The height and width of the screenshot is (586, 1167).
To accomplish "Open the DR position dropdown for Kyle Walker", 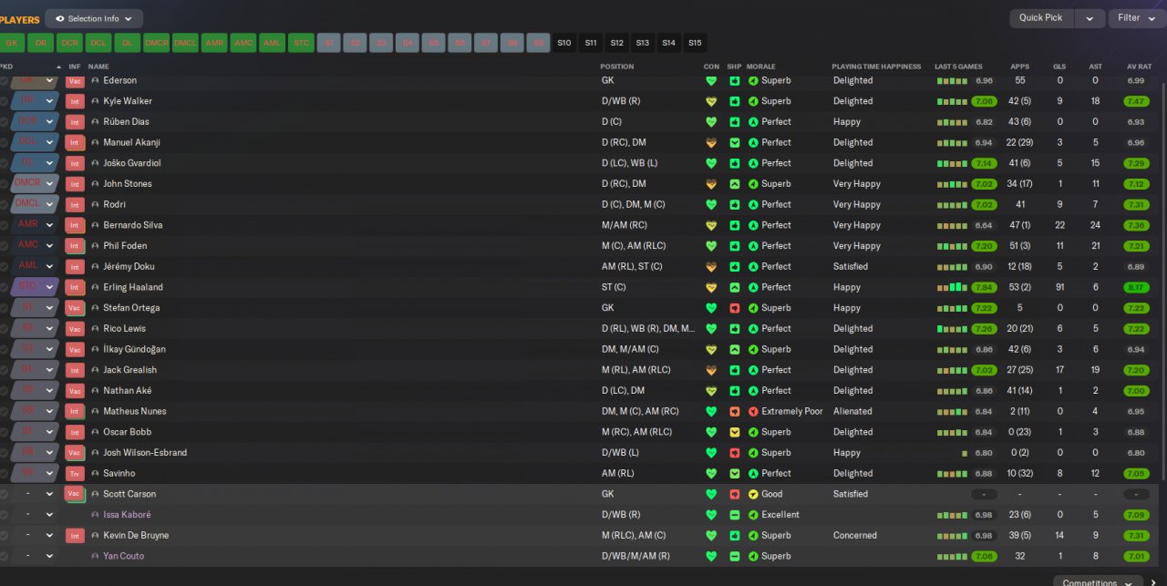I will 50,101.
